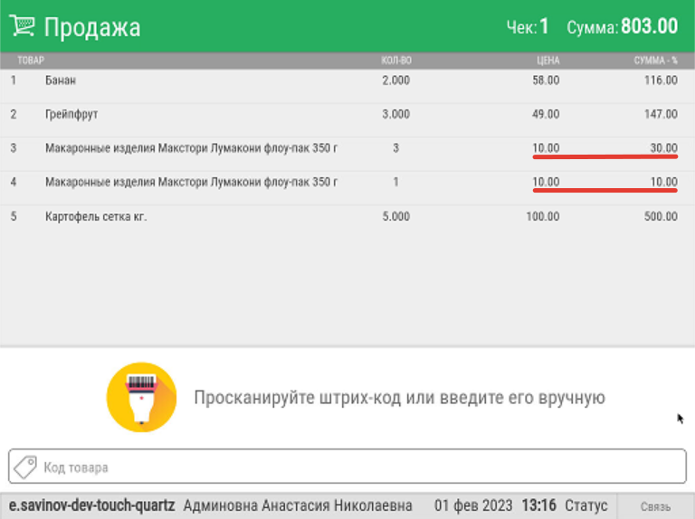Click the price tag icon in input
Image resolution: width=695 pixels, height=519 pixels.
tap(25, 467)
